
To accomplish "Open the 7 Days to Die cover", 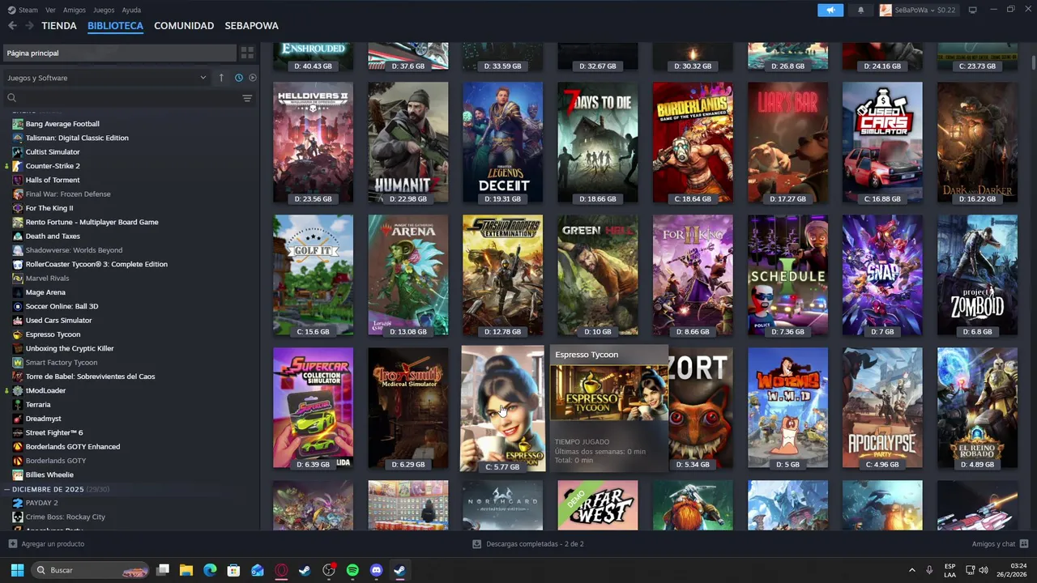I will pyautogui.click(x=598, y=143).
